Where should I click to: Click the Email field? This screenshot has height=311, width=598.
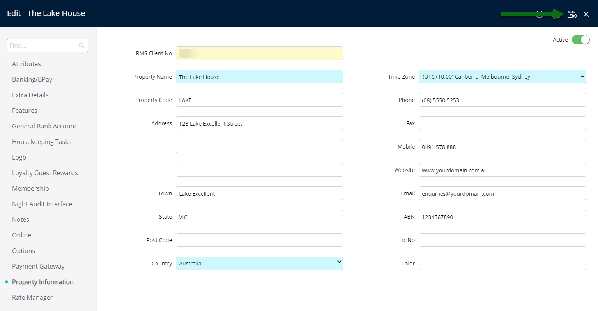click(x=502, y=193)
